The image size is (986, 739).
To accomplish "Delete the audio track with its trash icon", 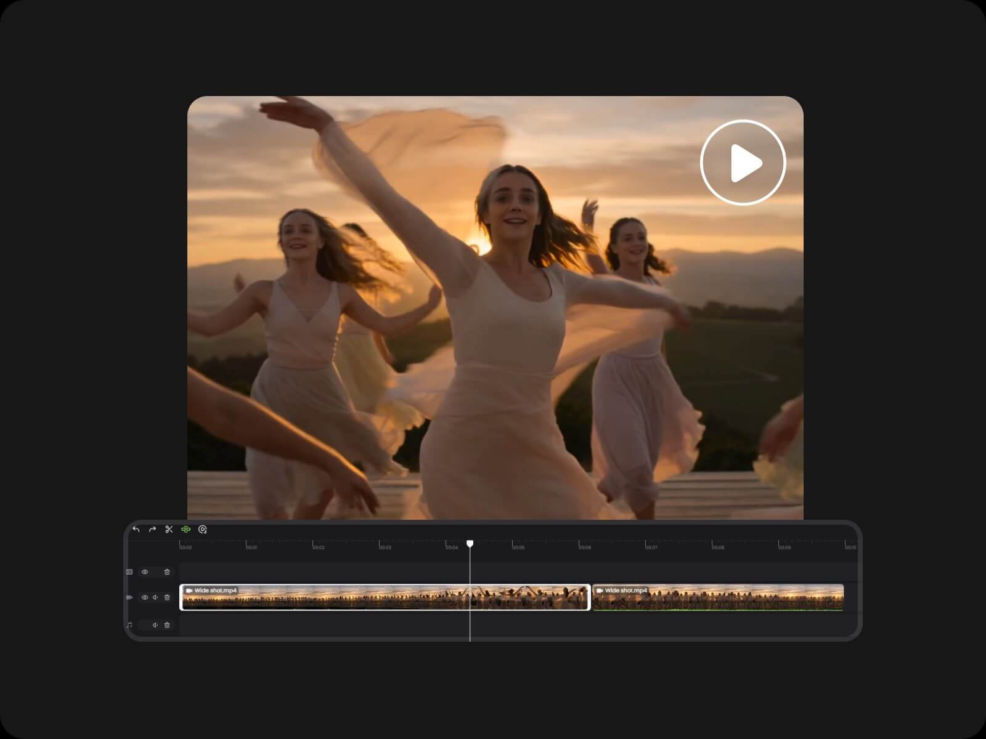I will coord(167,625).
